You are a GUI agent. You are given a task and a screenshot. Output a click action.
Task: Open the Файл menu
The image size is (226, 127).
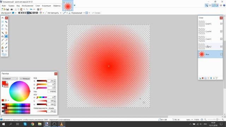pyautogui.click(x=4, y=6)
